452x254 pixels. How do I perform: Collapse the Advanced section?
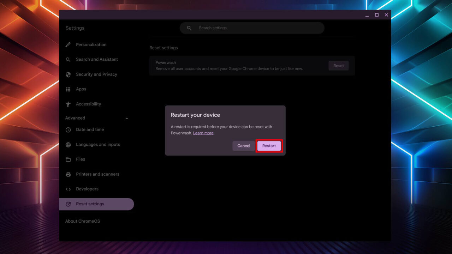(x=127, y=118)
